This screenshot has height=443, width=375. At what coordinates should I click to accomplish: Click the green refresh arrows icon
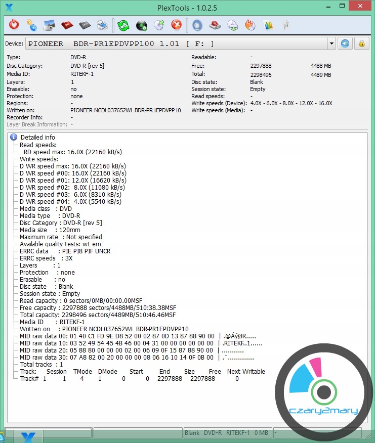coord(123,25)
